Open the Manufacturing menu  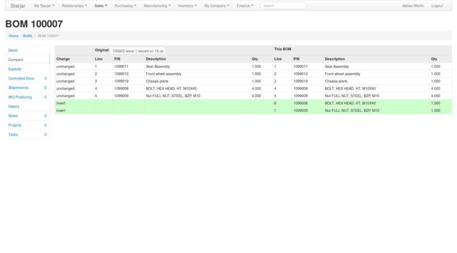[157, 6]
